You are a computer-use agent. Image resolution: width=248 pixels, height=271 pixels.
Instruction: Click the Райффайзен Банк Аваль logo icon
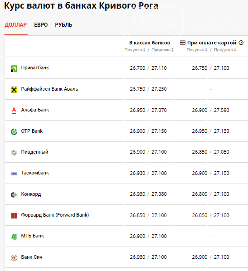14,90
